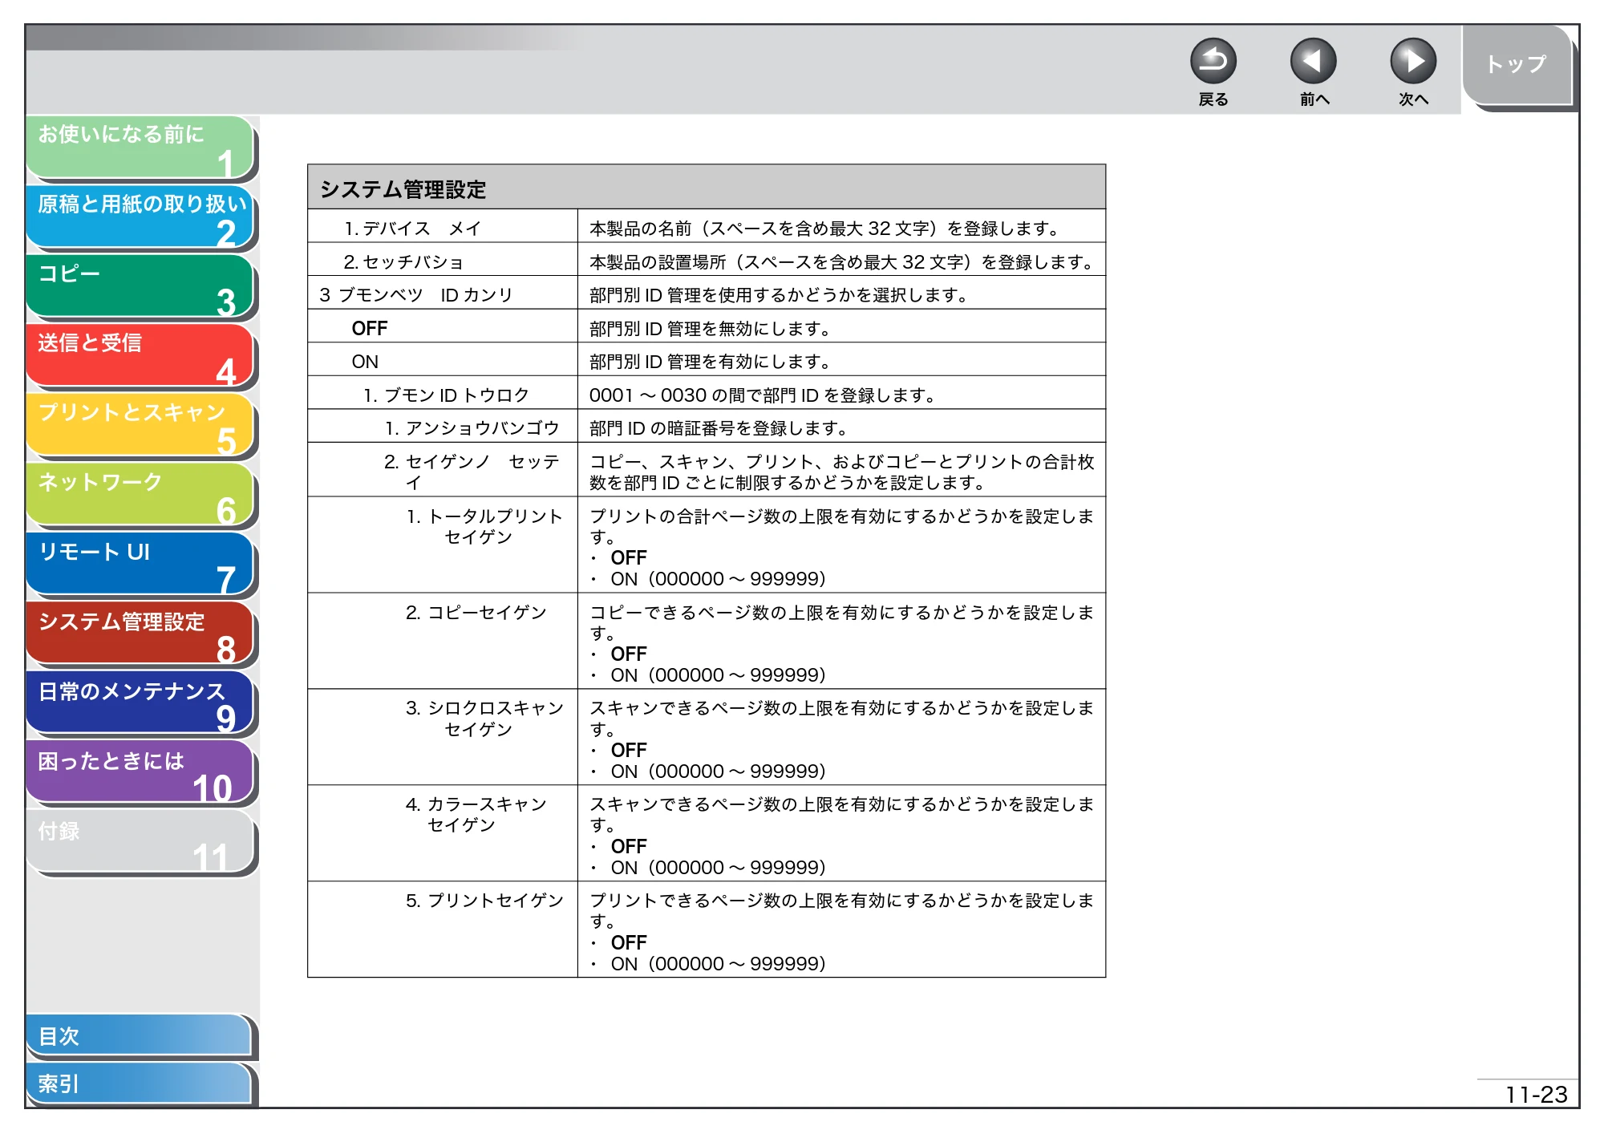Go to chapter 3 コピー tab
This screenshot has width=1604, height=1134.
140,286
